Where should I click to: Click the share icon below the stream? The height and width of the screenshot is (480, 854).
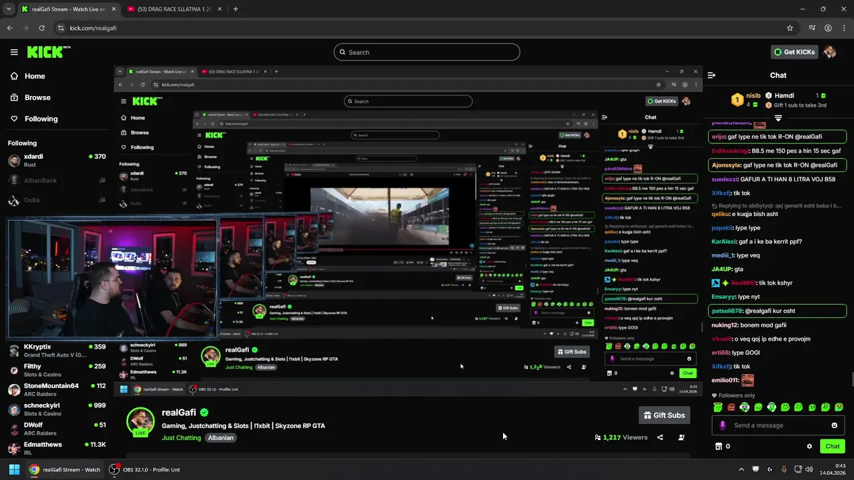660,437
